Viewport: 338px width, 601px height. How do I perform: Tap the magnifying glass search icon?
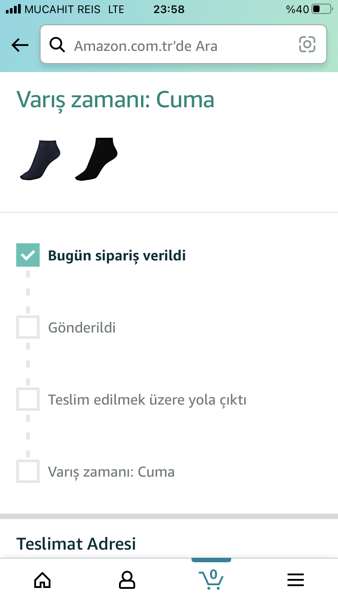tap(57, 45)
